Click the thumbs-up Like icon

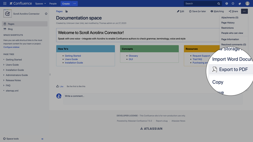tap(58, 86)
